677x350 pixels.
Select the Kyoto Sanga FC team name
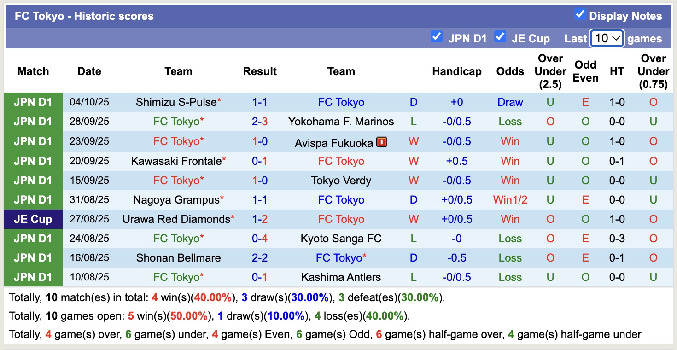click(341, 238)
